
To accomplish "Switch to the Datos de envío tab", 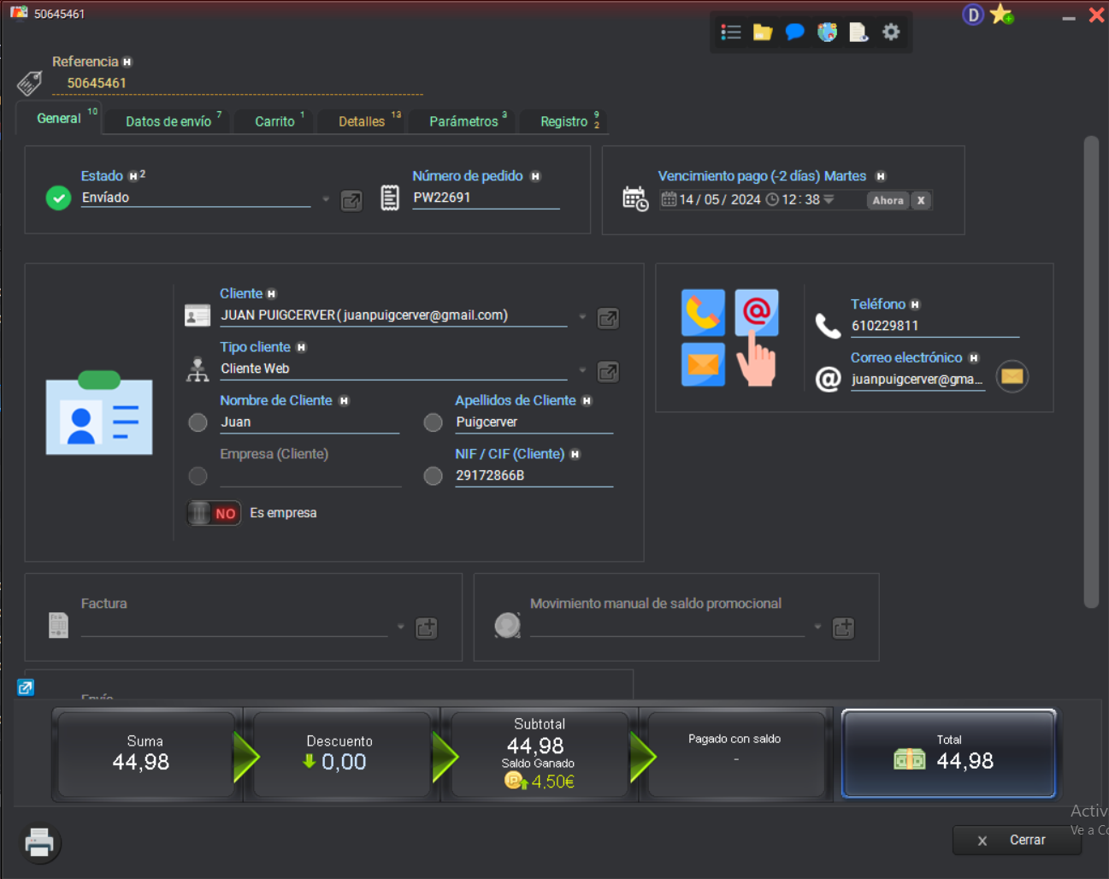I will point(168,121).
